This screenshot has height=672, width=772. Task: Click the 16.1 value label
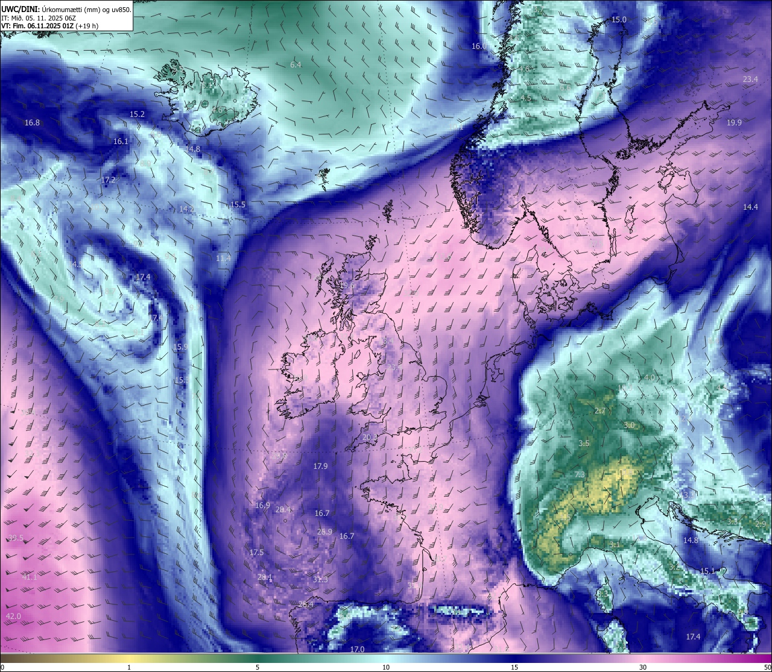pyautogui.click(x=121, y=142)
